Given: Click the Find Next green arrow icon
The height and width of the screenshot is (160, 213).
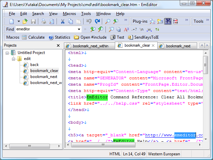Looking at the screenshot, I should 93,29.
